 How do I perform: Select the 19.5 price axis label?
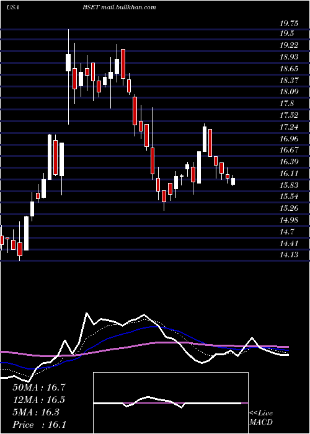(x=286, y=33)
